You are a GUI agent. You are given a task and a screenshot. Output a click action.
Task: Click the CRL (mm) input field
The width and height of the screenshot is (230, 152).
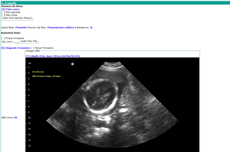point(16,41)
